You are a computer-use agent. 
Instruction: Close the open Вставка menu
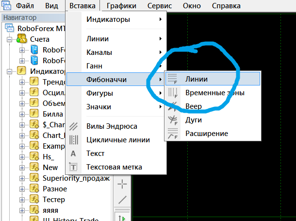click(82, 6)
